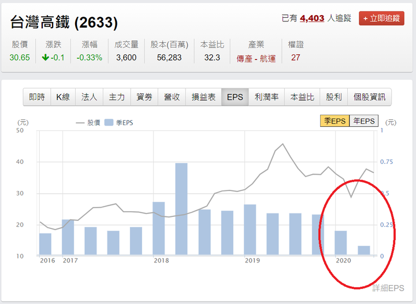416x304 pixels.
Task: Click the 2017 label's EPS bar
Action: tap(68, 237)
